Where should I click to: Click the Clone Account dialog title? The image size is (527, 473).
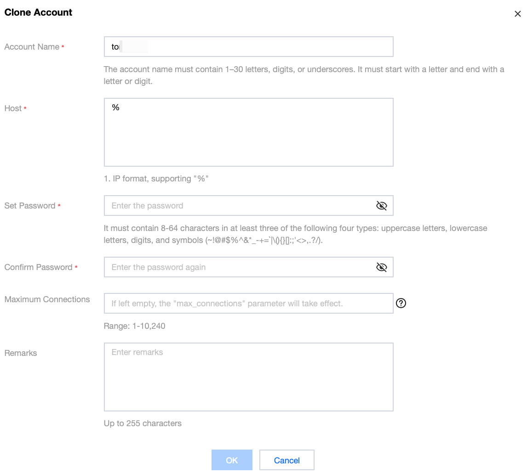pyautogui.click(x=38, y=12)
